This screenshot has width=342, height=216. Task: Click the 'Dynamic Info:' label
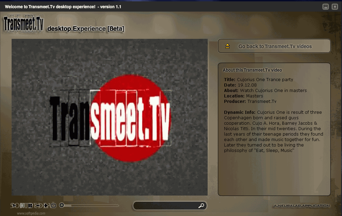pyautogui.click(x=239, y=112)
